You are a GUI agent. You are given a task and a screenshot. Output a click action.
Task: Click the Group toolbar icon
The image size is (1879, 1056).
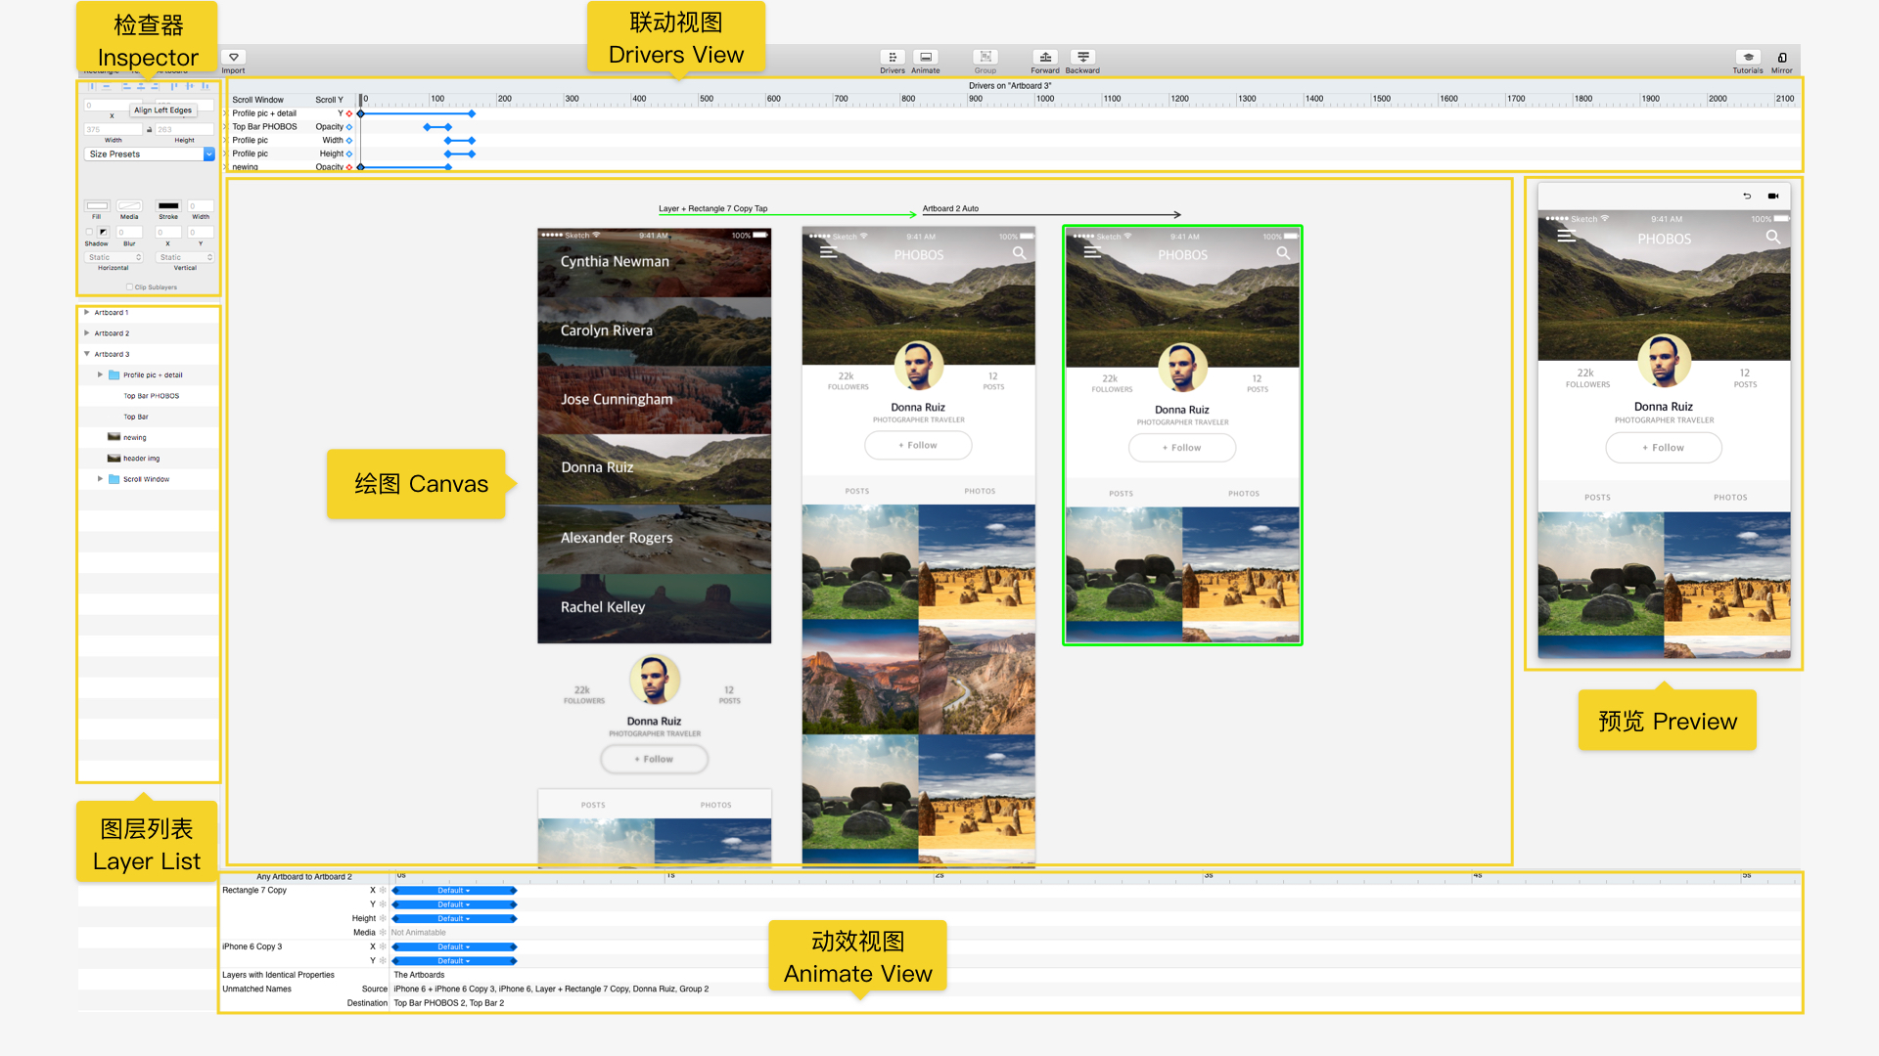point(985,60)
